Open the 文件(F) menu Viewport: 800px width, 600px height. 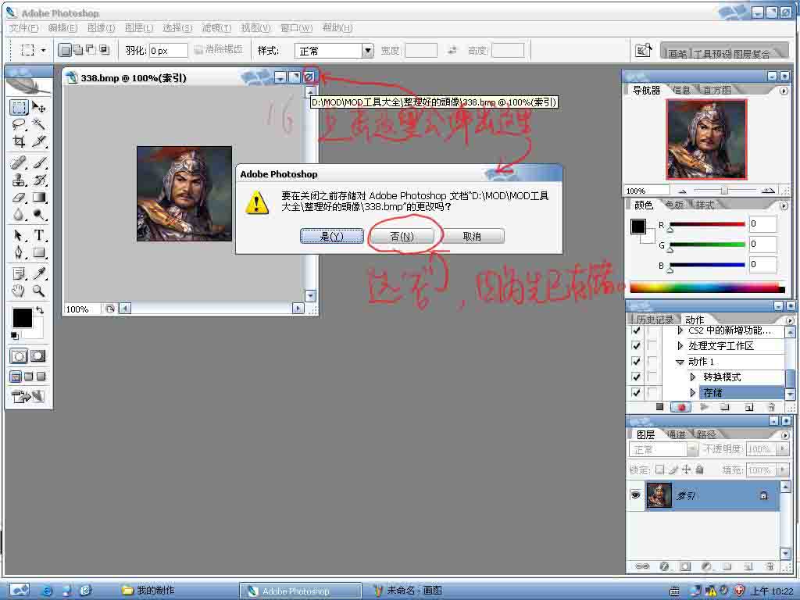click(x=24, y=28)
